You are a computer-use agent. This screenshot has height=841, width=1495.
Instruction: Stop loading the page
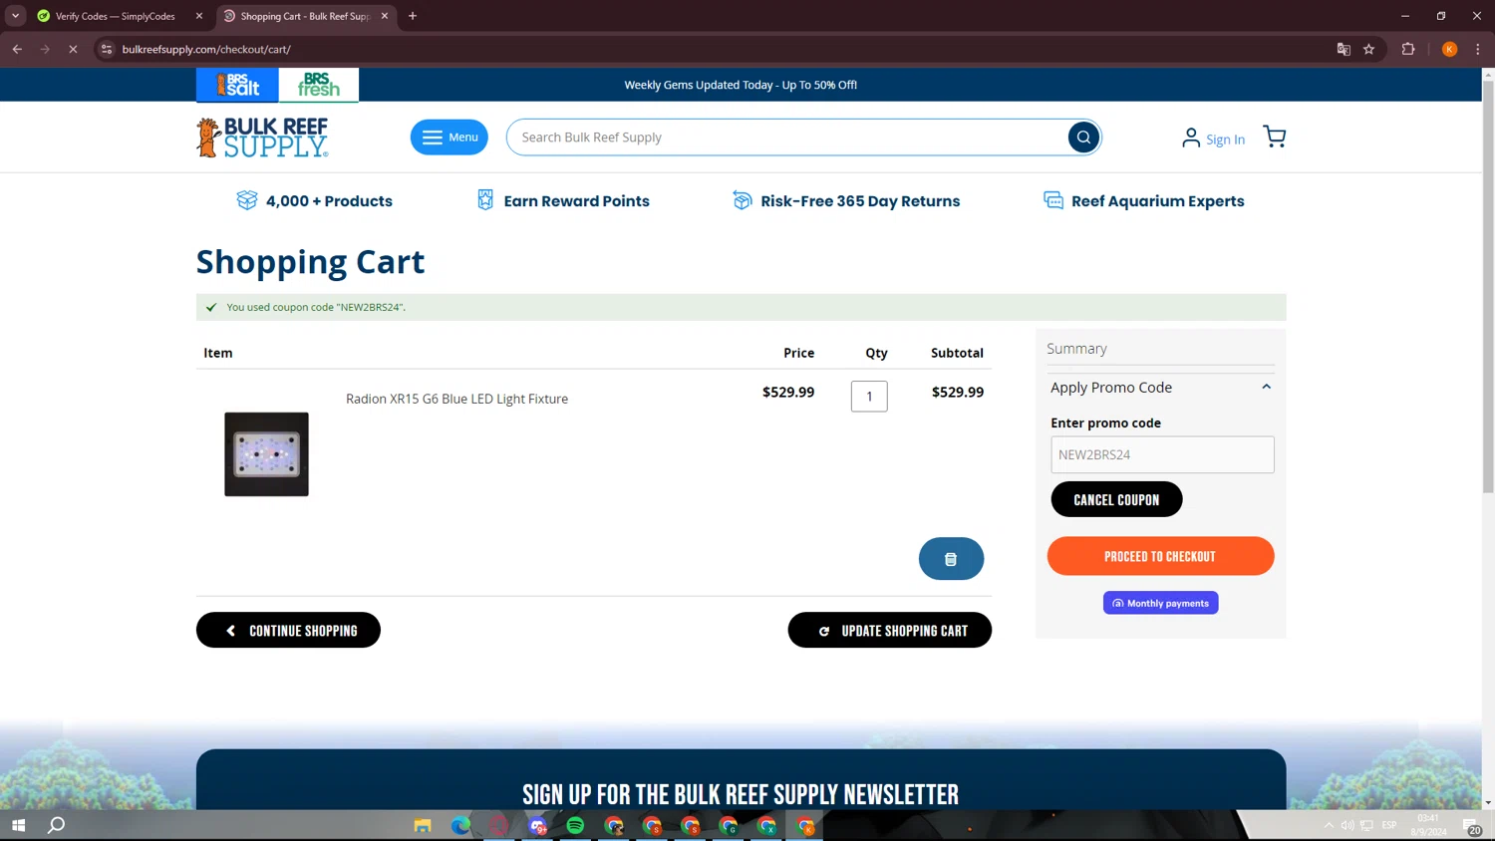click(x=73, y=49)
